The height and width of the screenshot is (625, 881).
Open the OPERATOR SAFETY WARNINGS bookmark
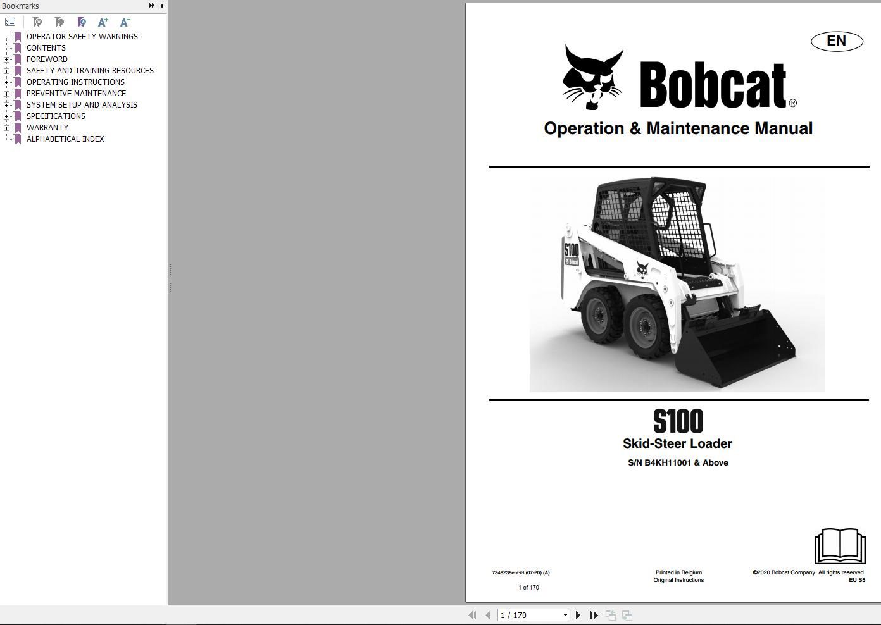pyautogui.click(x=82, y=36)
